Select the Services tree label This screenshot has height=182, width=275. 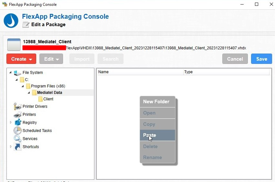(30, 138)
